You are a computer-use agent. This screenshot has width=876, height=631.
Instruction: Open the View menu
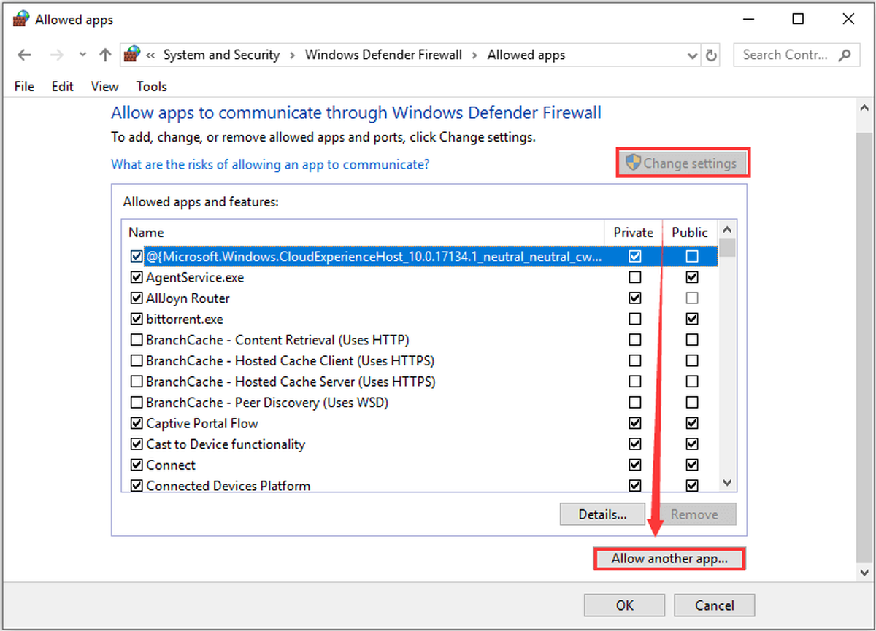click(x=104, y=86)
